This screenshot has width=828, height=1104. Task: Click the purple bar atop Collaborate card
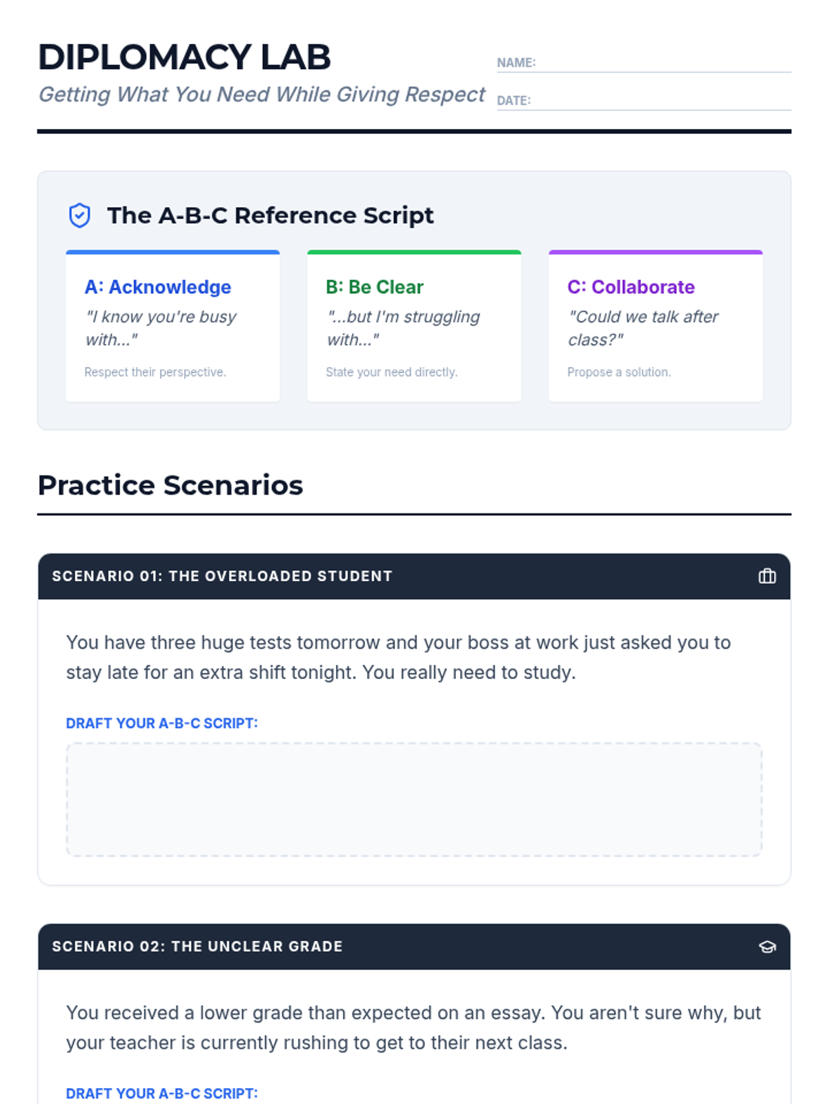[x=655, y=253]
